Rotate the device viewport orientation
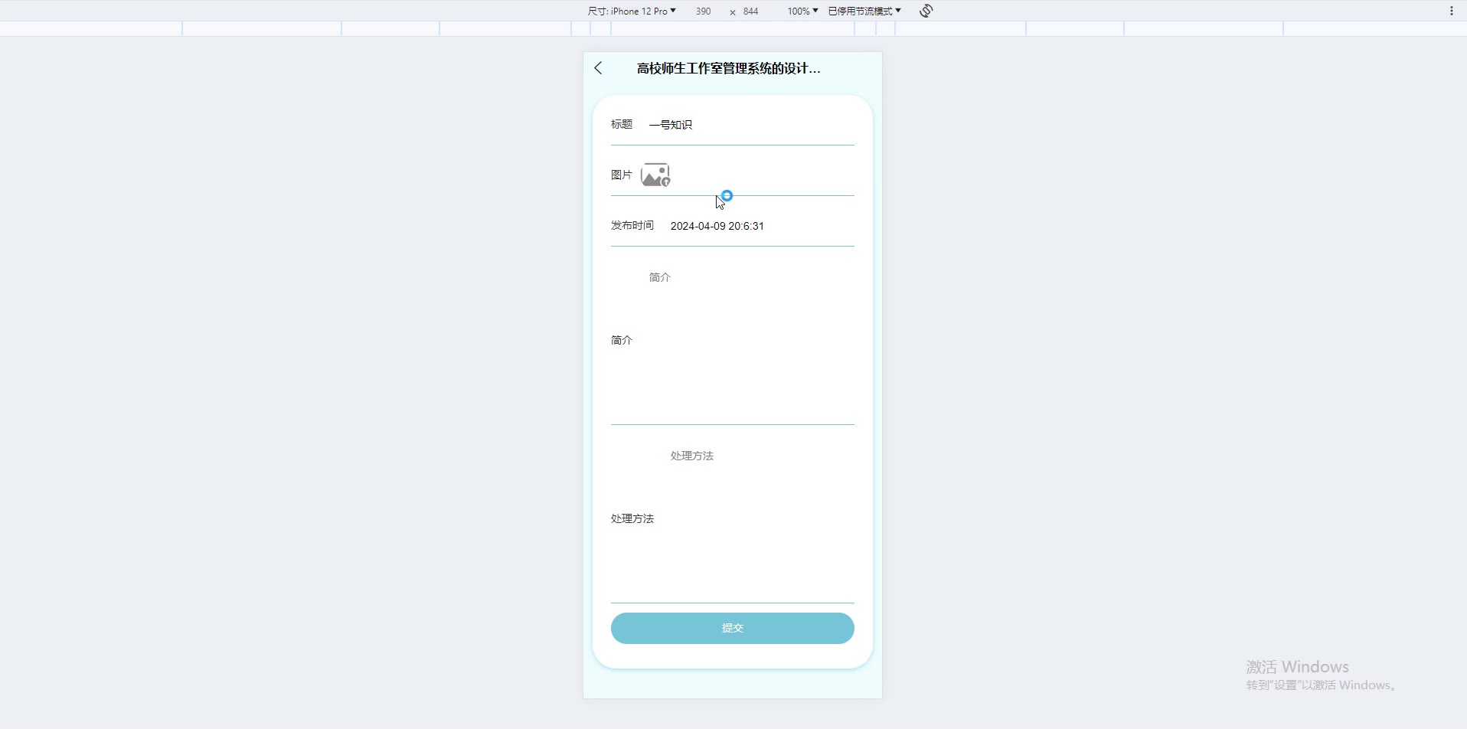The width and height of the screenshot is (1467, 729). (926, 11)
